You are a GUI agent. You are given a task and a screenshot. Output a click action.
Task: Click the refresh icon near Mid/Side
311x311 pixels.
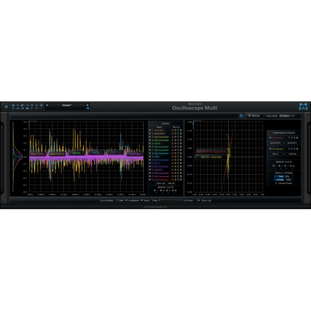242,116
